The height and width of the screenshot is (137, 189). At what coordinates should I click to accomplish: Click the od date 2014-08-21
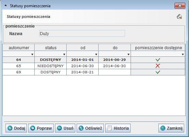[x=82, y=72]
